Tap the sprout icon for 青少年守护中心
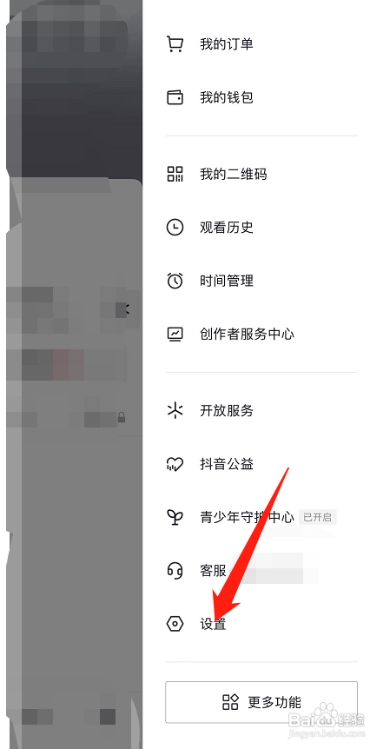 (x=175, y=517)
